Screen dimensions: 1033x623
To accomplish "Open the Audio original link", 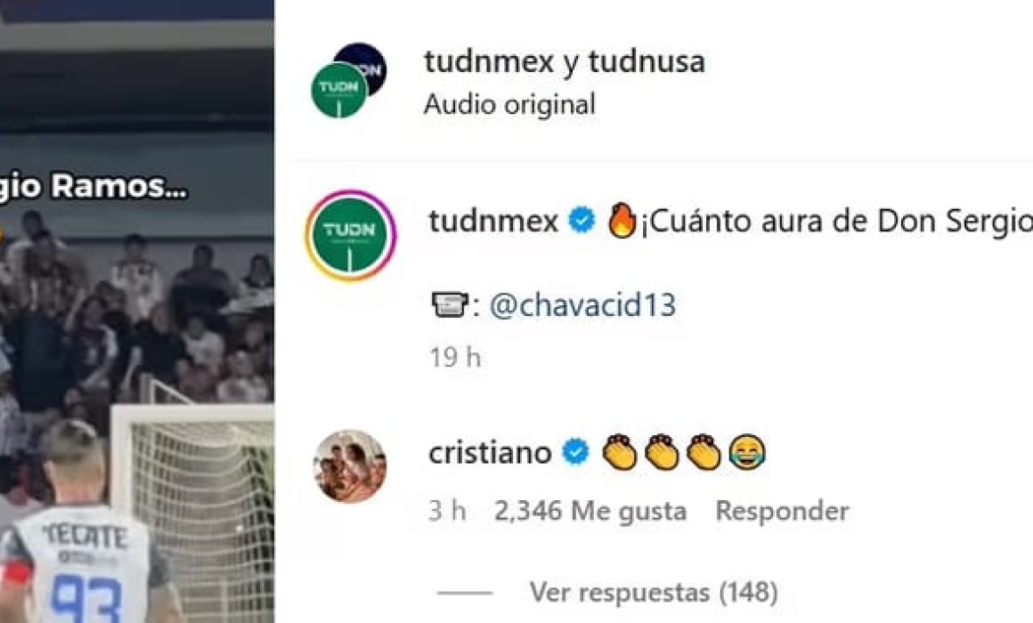I will click(x=510, y=104).
